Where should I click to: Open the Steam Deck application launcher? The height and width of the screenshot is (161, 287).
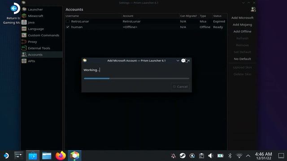tap(6, 156)
